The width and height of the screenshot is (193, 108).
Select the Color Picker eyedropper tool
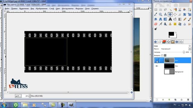click(156, 14)
